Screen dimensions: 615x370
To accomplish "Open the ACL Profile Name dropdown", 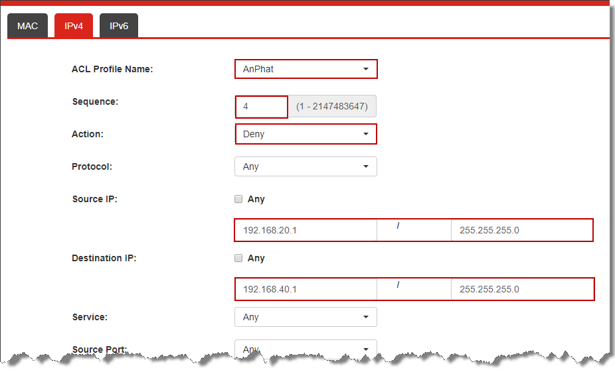I will click(x=306, y=69).
